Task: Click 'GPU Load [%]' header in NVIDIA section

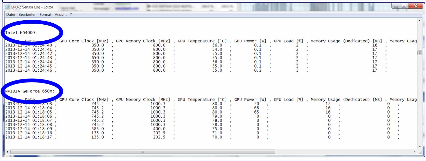Action: [288, 100]
